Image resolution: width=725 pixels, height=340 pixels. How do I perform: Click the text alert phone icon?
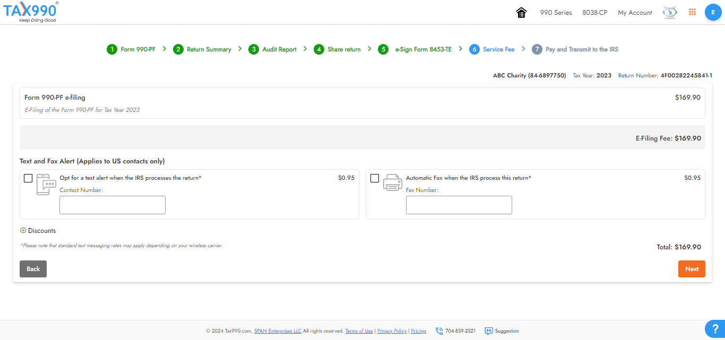click(x=46, y=184)
